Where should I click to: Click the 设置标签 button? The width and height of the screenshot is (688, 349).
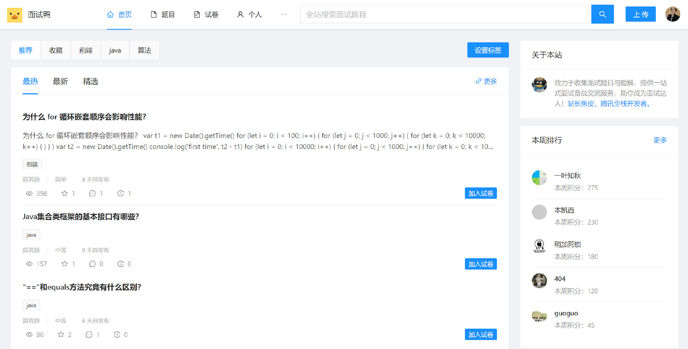487,50
